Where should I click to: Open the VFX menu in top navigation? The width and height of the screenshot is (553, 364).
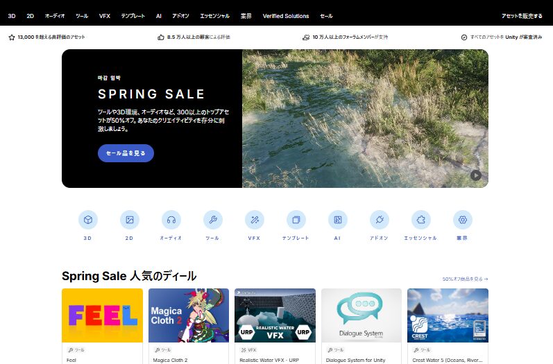coord(105,16)
